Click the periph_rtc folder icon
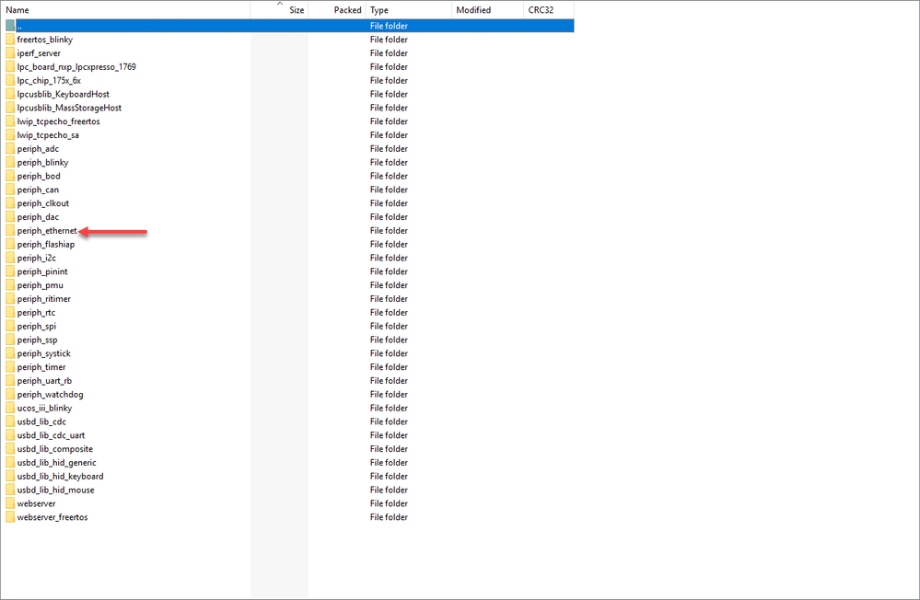The height and width of the screenshot is (600, 920). (10, 312)
